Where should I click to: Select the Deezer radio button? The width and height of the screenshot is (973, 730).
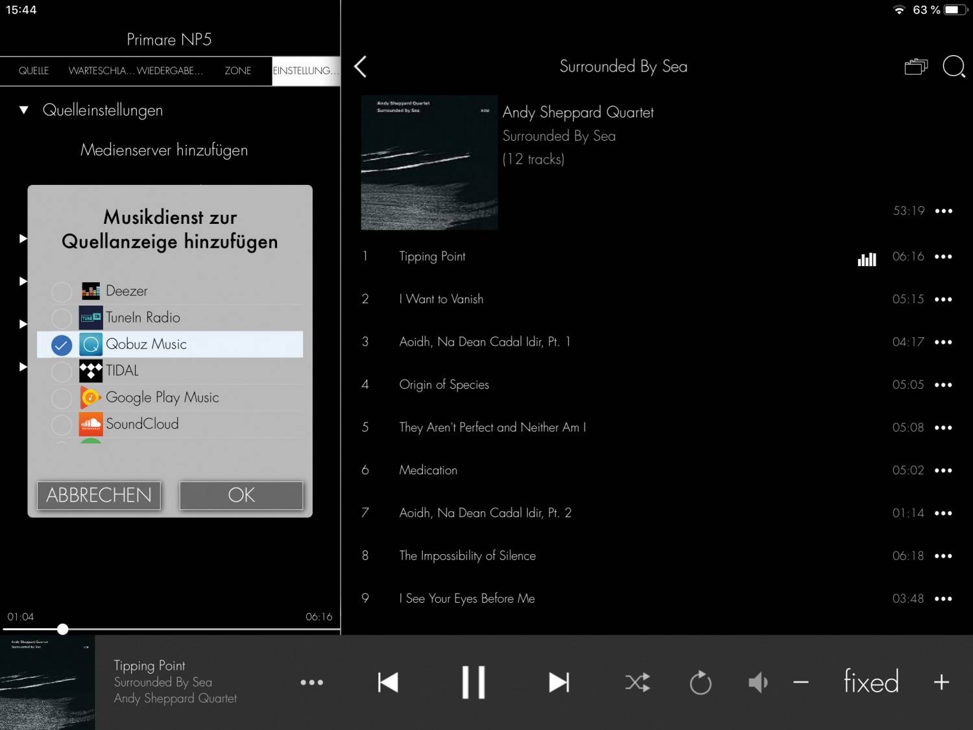coord(62,291)
